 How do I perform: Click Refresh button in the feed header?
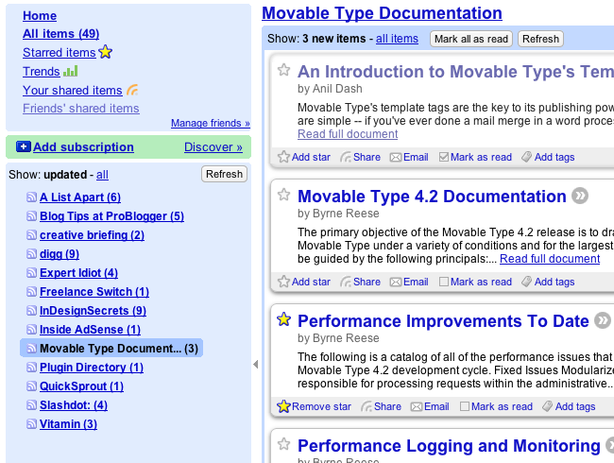540,39
